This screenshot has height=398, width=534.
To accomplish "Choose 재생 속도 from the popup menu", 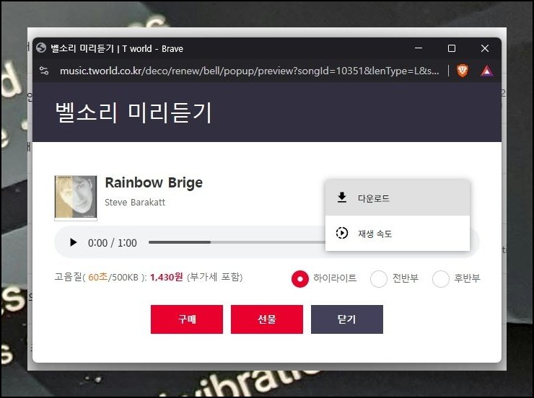I will pos(398,234).
